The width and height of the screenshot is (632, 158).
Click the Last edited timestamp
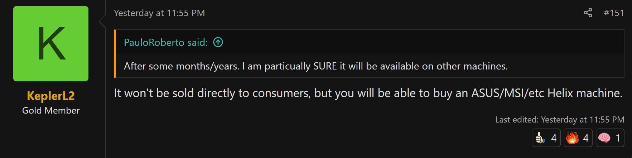[583, 120]
